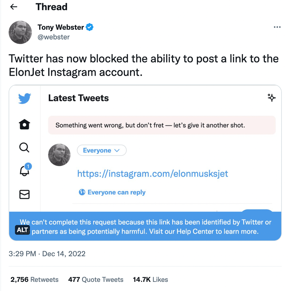Click the blue verified badge

pyautogui.click(x=90, y=27)
